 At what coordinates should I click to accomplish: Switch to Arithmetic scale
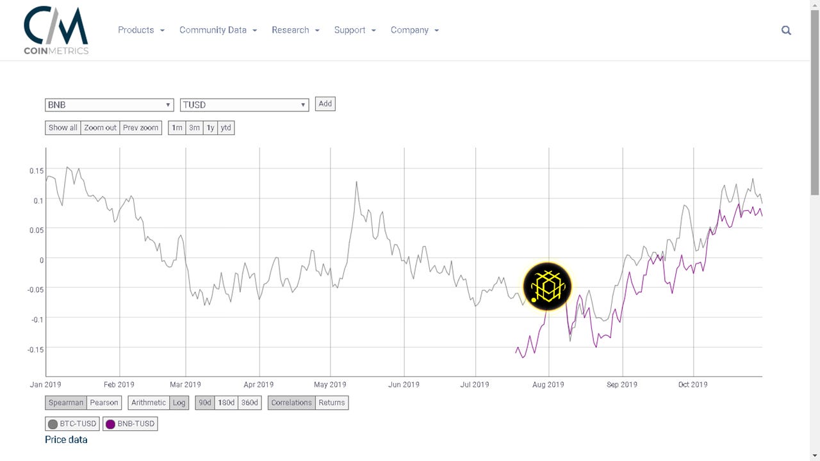(149, 403)
